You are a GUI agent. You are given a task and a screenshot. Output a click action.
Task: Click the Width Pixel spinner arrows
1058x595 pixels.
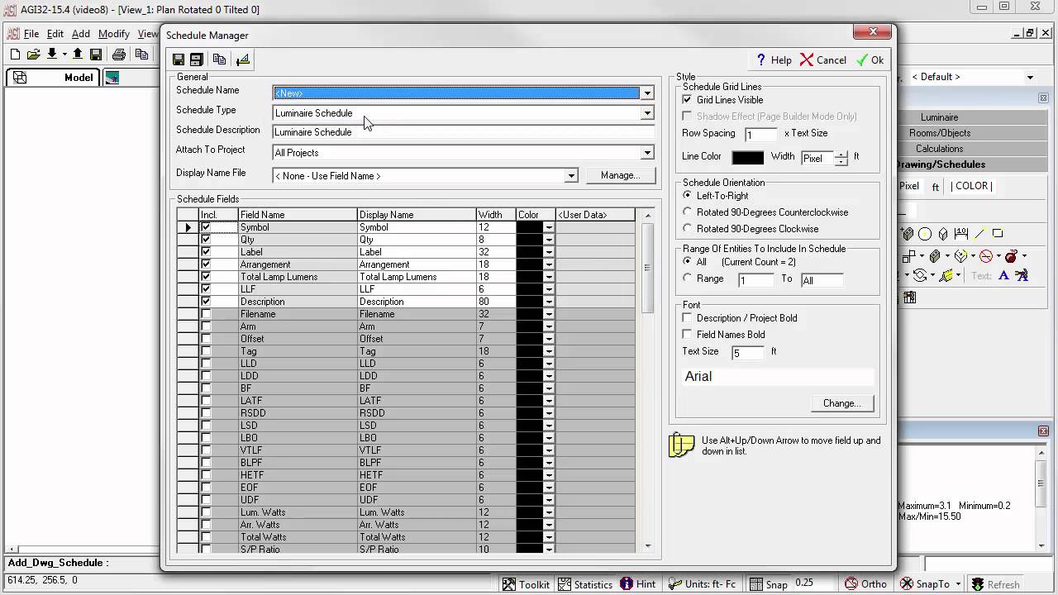click(x=841, y=158)
